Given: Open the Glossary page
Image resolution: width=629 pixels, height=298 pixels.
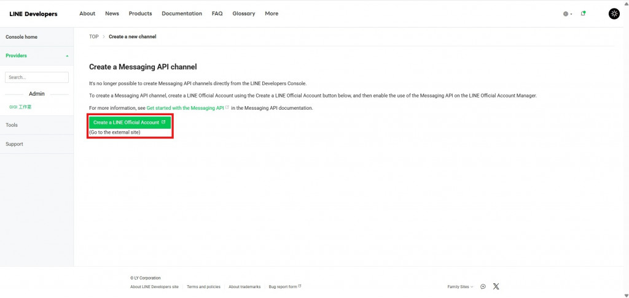Looking at the screenshot, I should 243,13.
